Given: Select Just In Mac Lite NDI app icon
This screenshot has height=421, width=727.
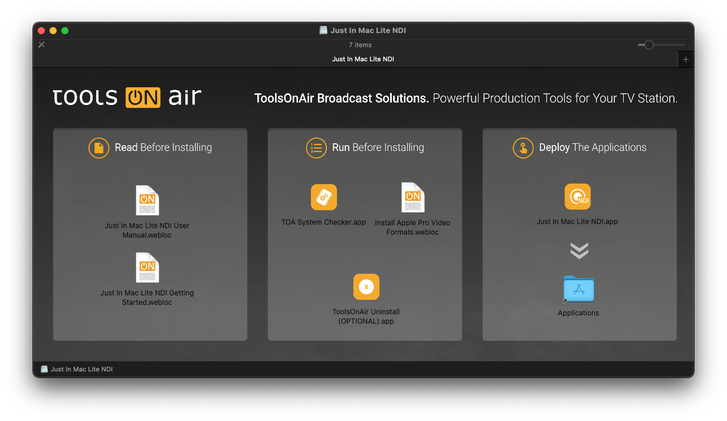Looking at the screenshot, I should pyautogui.click(x=578, y=197).
